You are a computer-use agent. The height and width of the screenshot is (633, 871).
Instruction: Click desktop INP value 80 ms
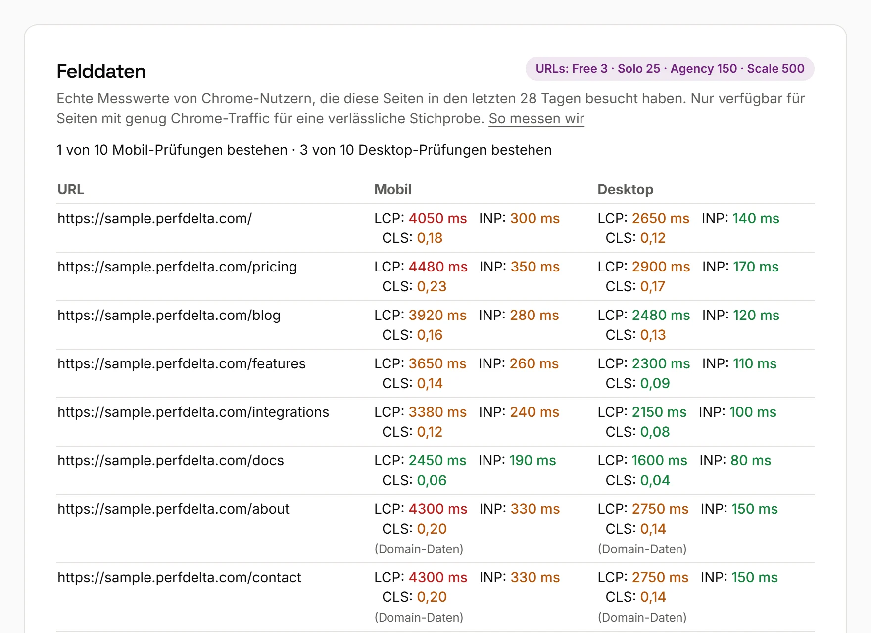point(751,460)
